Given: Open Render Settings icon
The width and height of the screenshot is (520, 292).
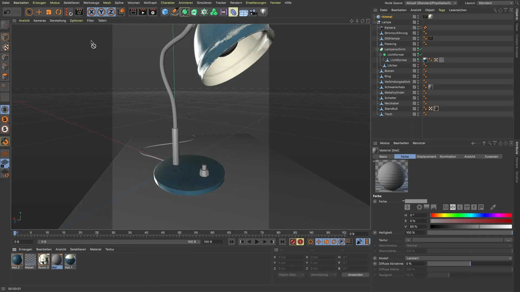Looking at the screenshot, I should click(x=153, y=12).
